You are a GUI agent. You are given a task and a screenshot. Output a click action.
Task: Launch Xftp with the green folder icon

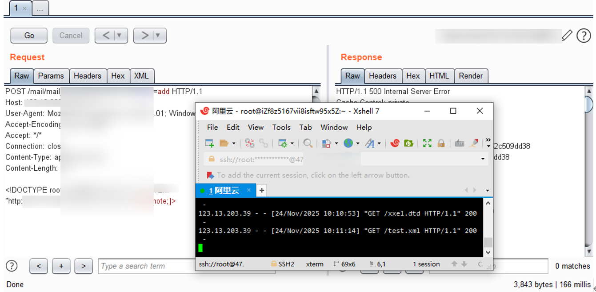(x=408, y=143)
